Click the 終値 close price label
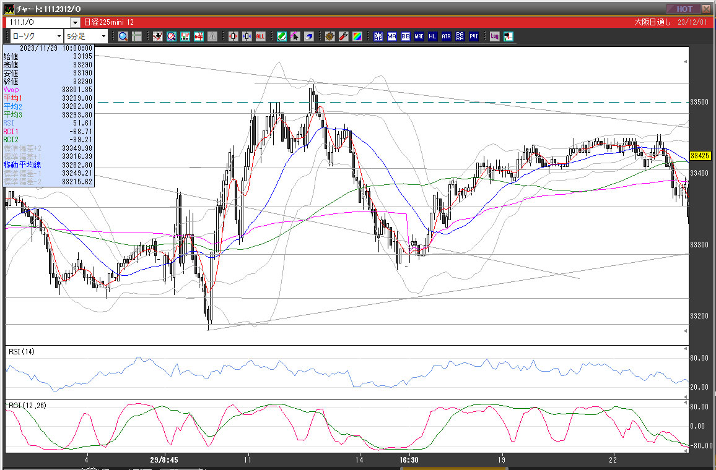Image resolution: width=716 pixels, height=470 pixels. coord(11,81)
